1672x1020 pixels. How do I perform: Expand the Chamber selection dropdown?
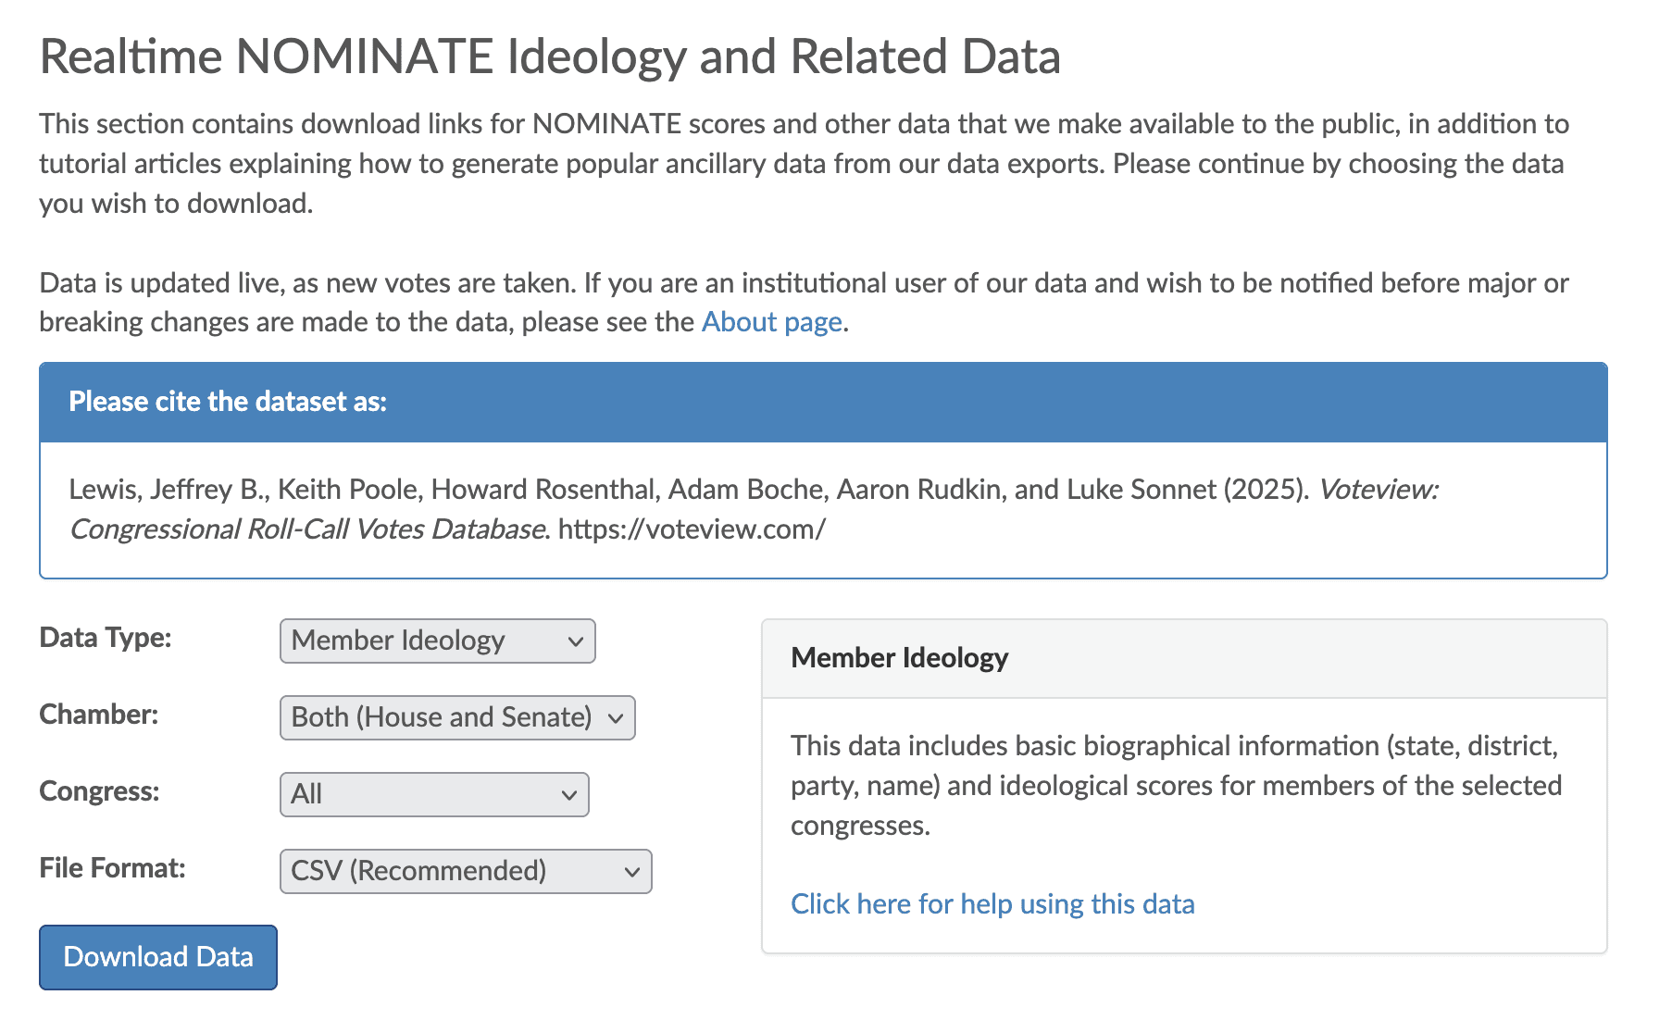pos(457,717)
